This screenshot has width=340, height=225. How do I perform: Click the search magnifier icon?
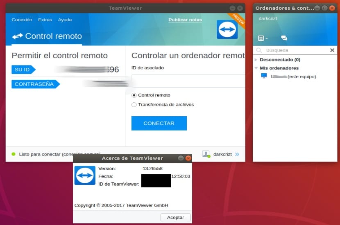pyautogui.click(x=258, y=50)
